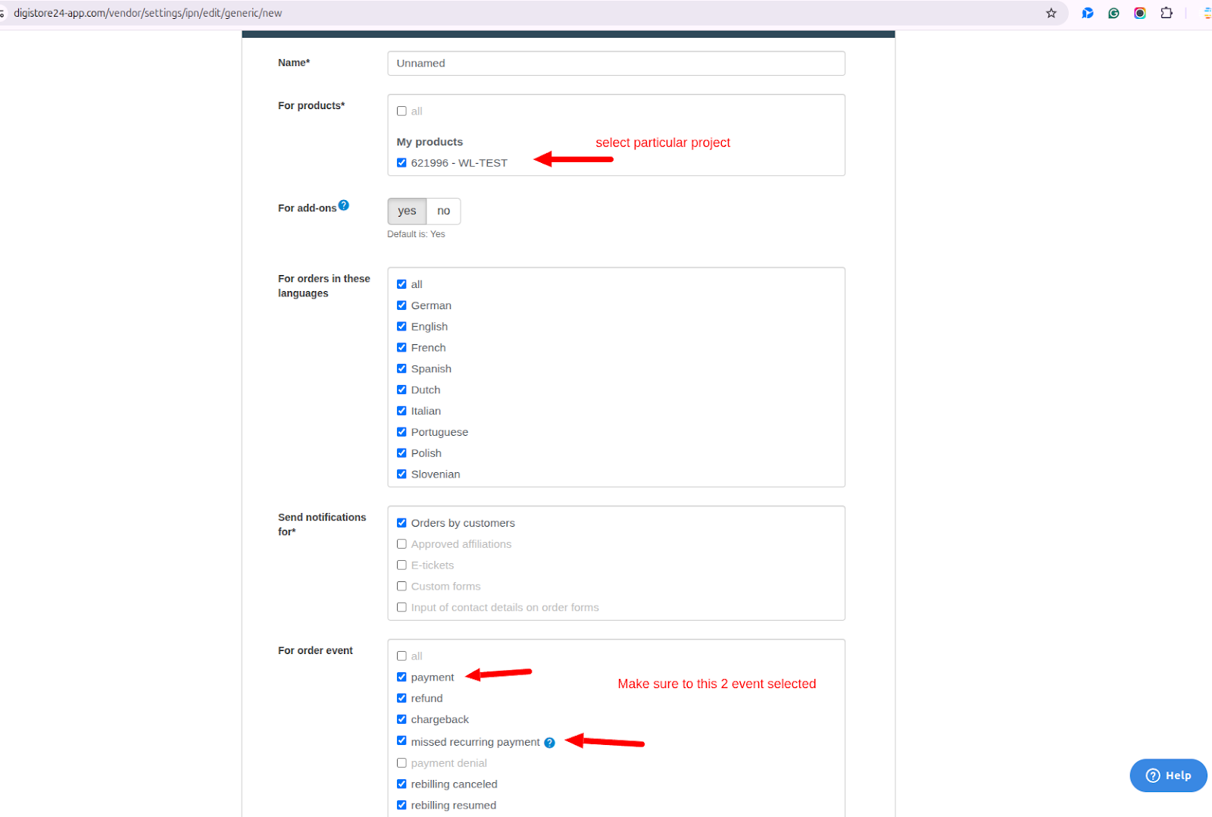Open the colorful circular extension icon
1212x817 pixels.
coord(1139,13)
